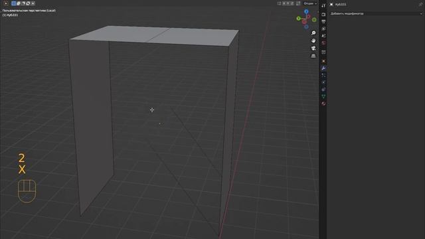
Task: Open the Object properties tab (orange square)
Action: pos(323,61)
